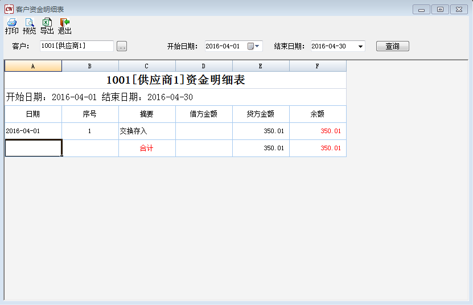The image size is (473, 305).
Task: Select the sequence number cell '1'
Action: pos(90,131)
